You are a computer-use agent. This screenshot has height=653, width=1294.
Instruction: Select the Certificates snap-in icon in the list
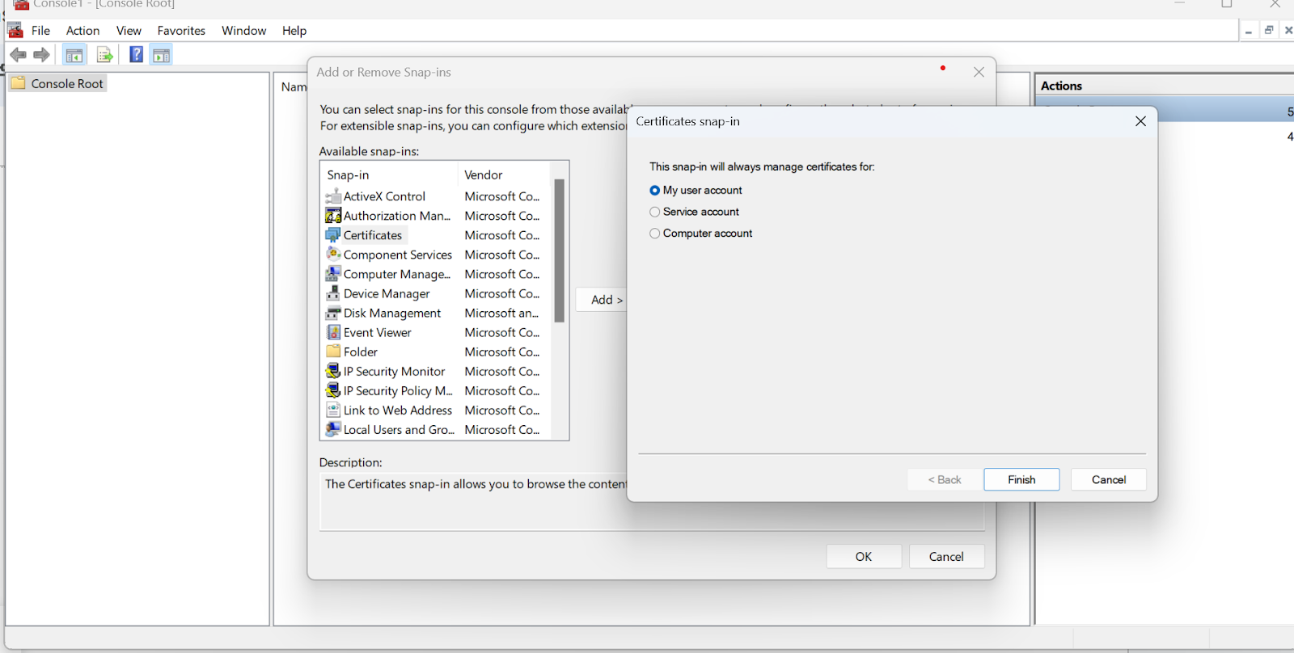(333, 235)
